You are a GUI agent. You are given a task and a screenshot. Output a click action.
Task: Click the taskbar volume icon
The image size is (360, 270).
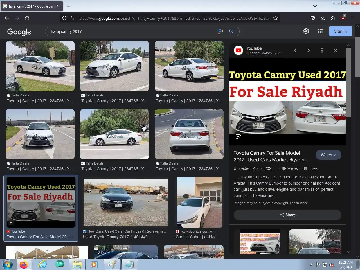[332, 265]
